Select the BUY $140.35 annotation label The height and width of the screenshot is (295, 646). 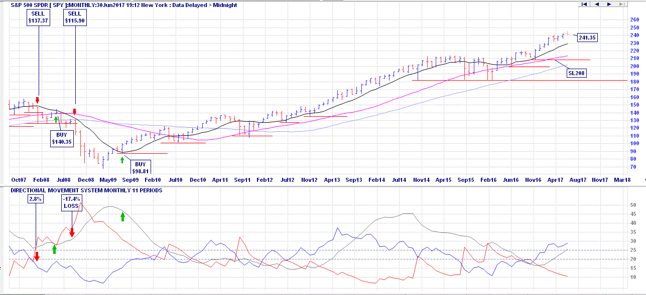click(x=62, y=138)
